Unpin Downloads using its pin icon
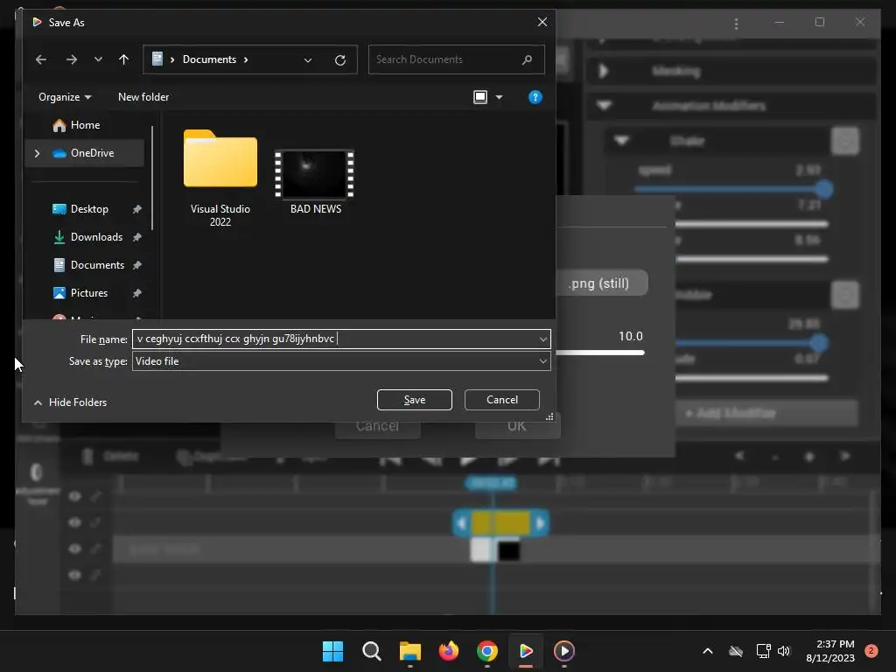 (x=136, y=237)
